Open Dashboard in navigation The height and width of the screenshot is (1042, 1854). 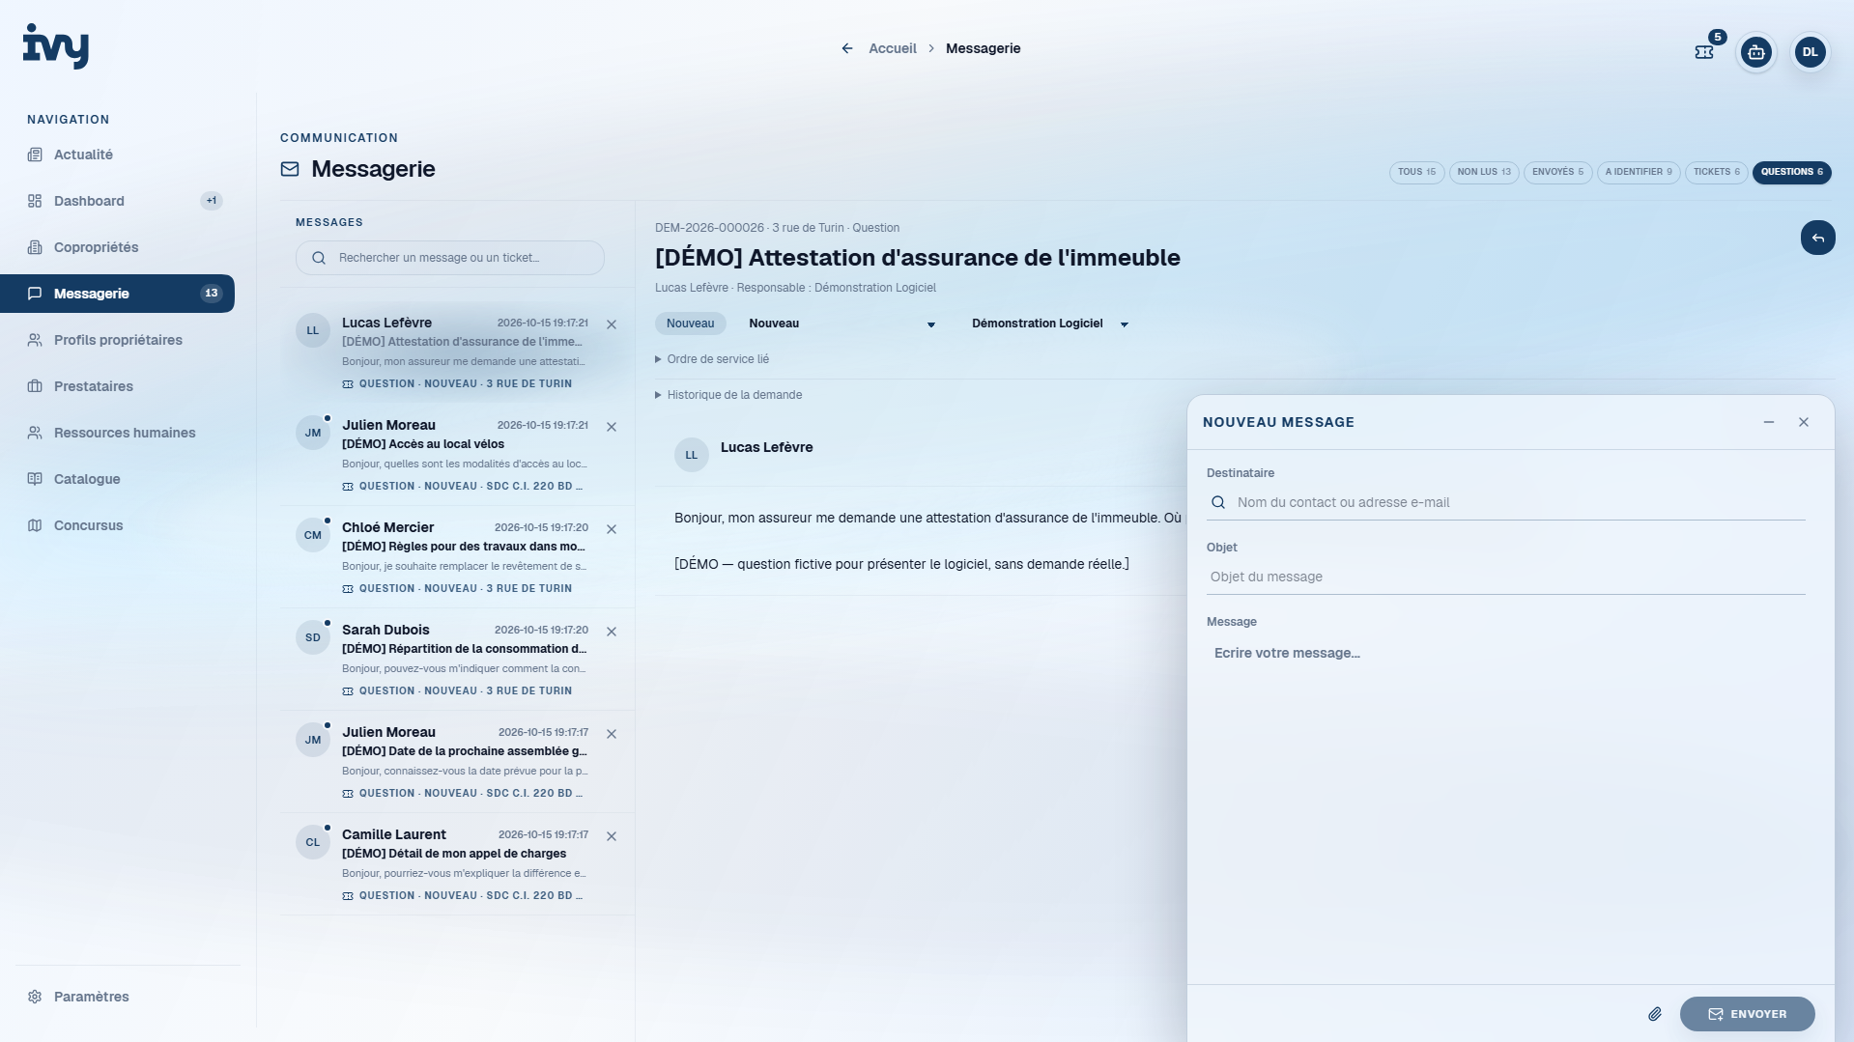coord(117,201)
